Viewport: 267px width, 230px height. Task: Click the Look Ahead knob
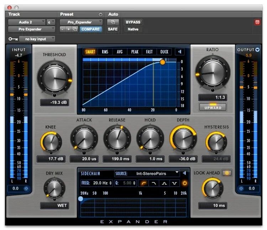coord(213,189)
